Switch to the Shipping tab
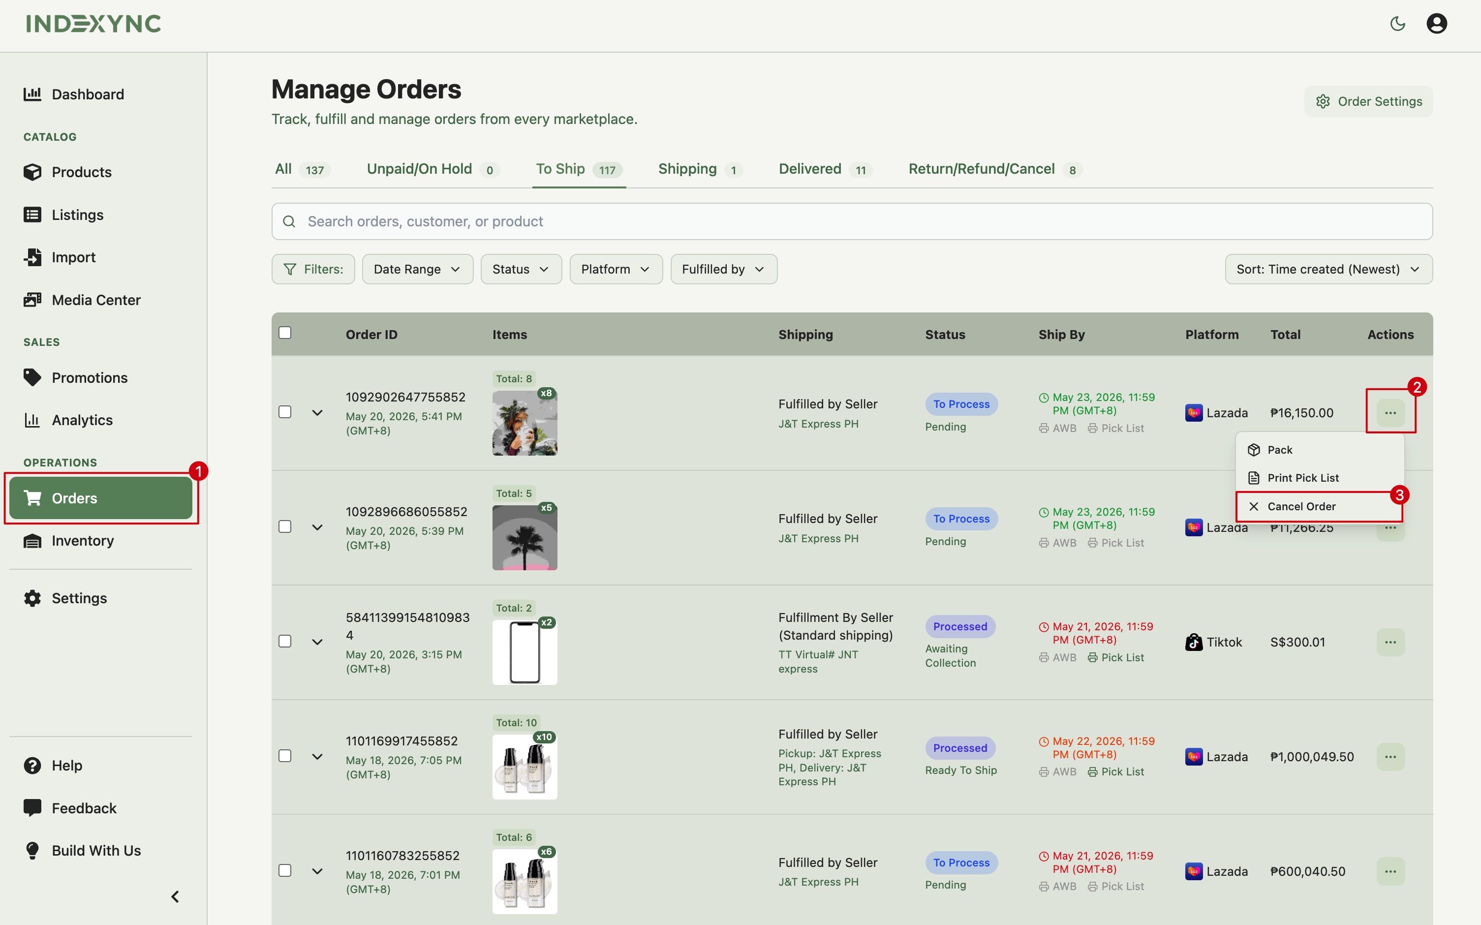 tap(700, 169)
